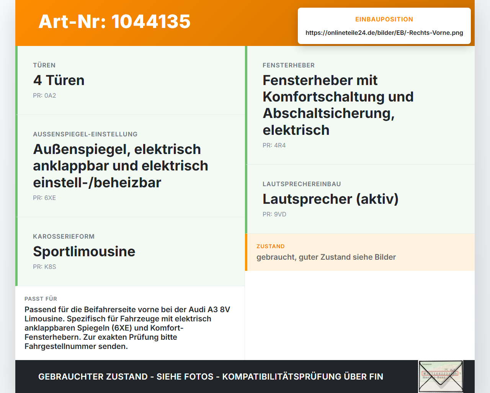This screenshot has width=490, height=393.
Task: Click the Art-Nr: 1044135 heading
Action: pyautogui.click(x=114, y=21)
